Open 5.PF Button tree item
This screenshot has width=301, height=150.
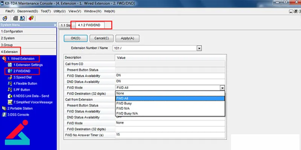pos(22,90)
